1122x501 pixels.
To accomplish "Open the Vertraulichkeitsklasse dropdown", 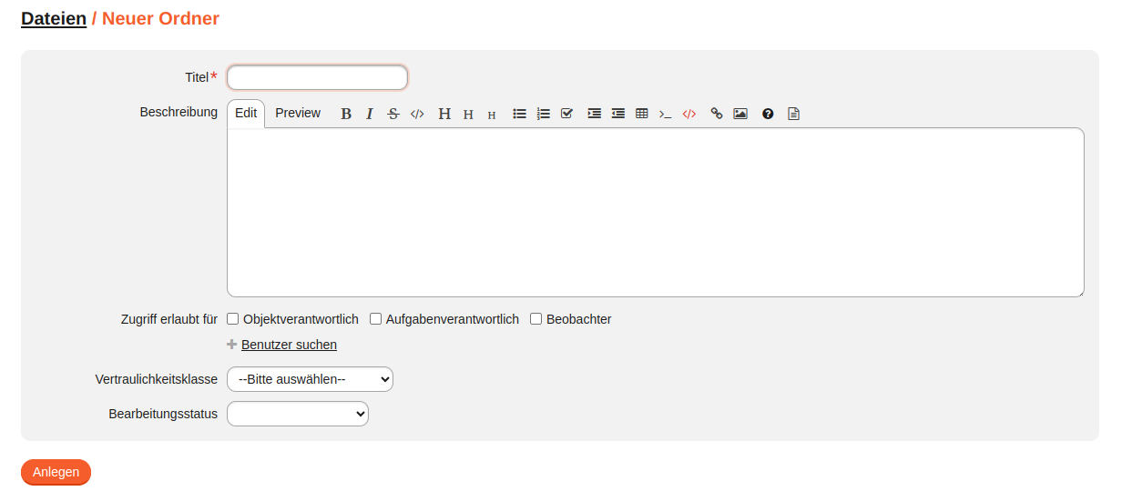I will (310, 379).
